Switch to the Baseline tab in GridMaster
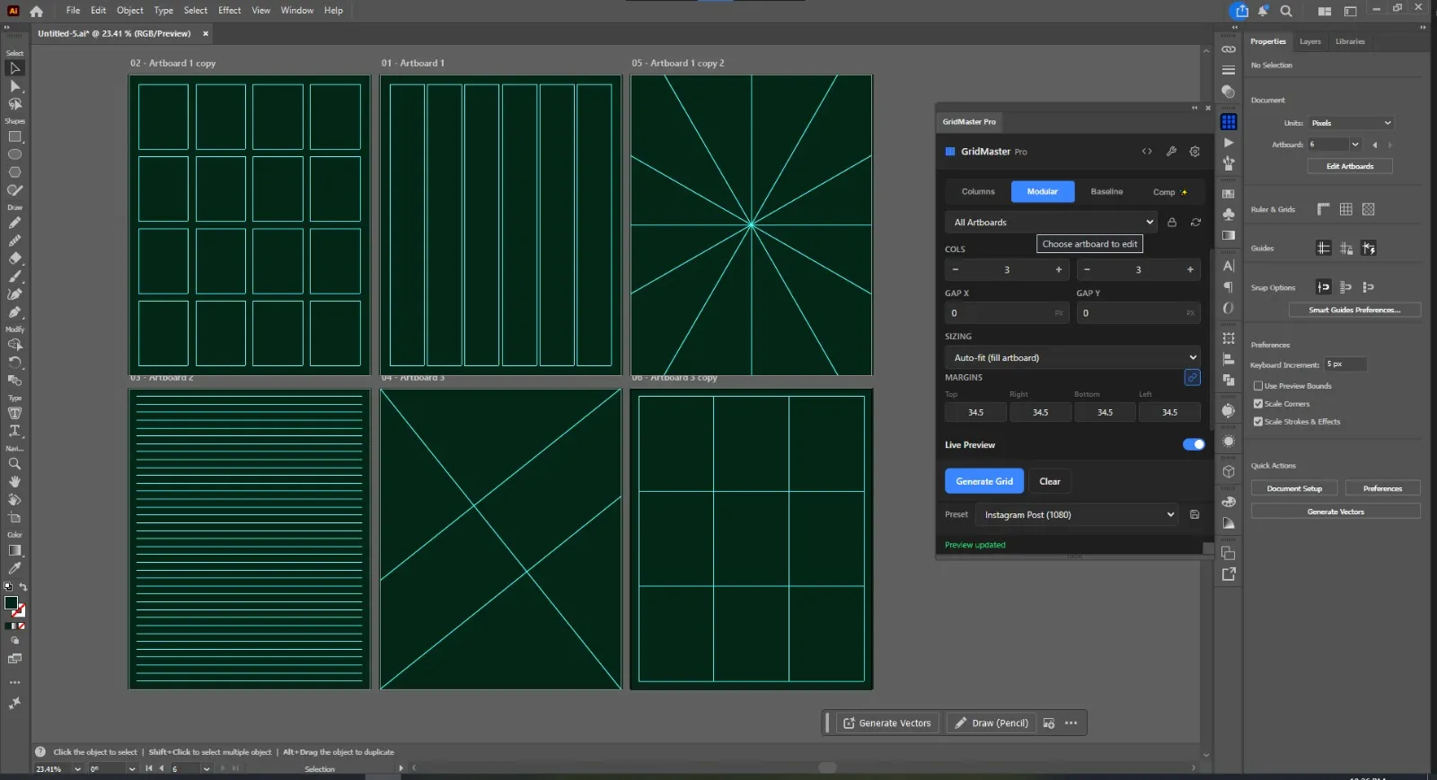1437x780 pixels. (1106, 192)
